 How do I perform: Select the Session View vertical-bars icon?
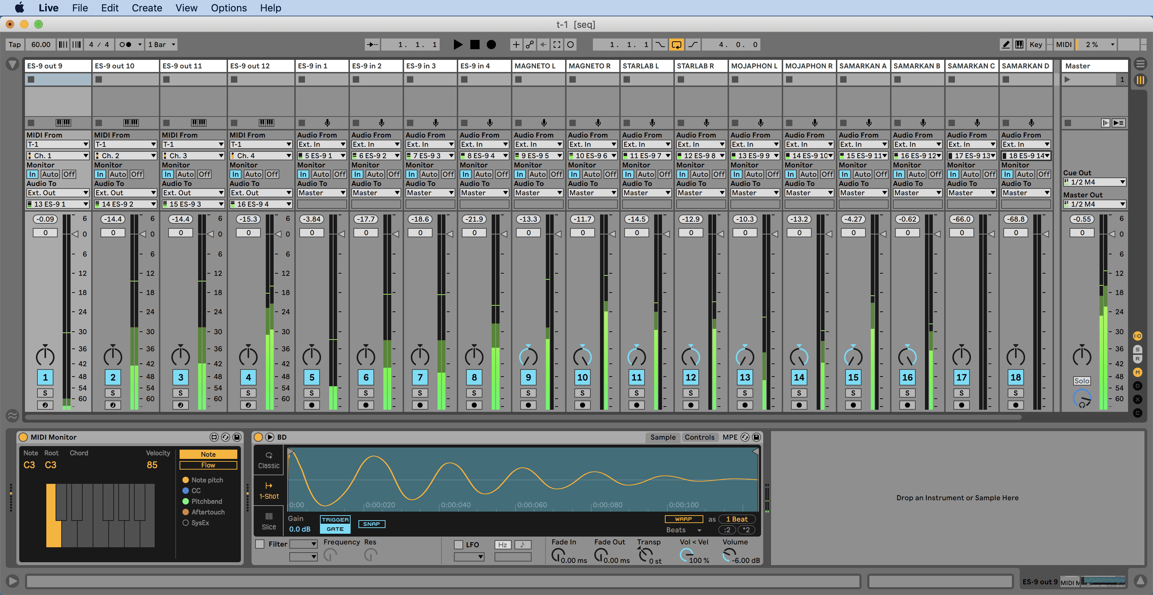coord(1140,80)
